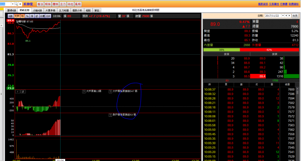Toggle the CDP chart option
The width and height of the screenshot is (301, 161).
(x=48, y=16)
